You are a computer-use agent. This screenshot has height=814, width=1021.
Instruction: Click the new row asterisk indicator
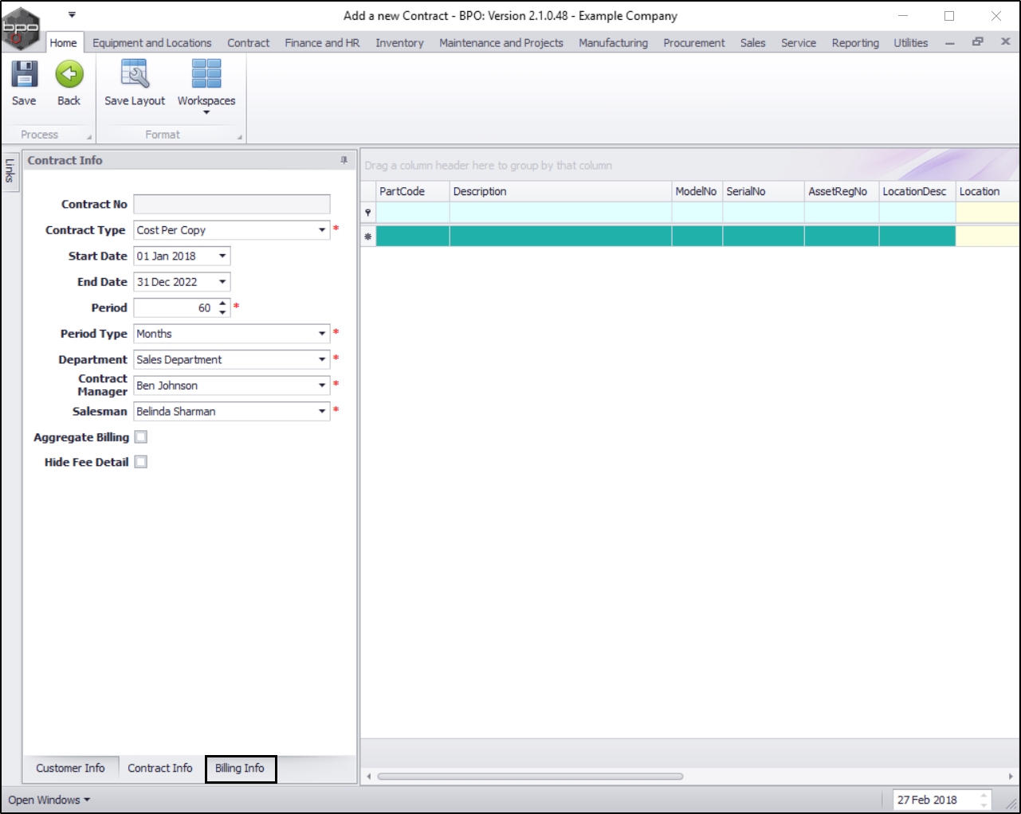click(x=367, y=237)
